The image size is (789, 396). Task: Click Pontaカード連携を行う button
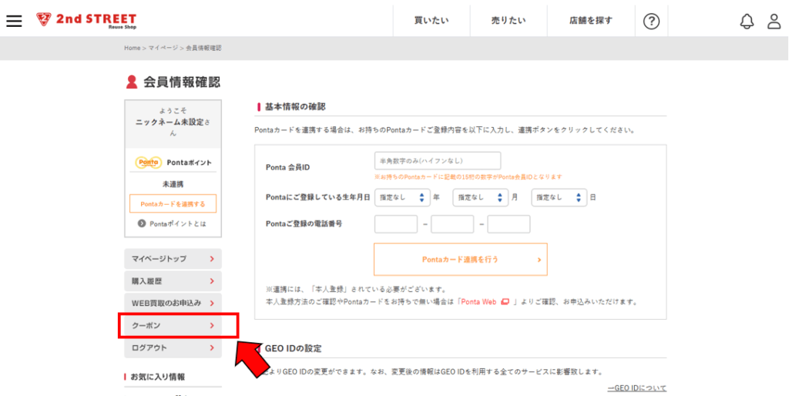[x=461, y=260]
